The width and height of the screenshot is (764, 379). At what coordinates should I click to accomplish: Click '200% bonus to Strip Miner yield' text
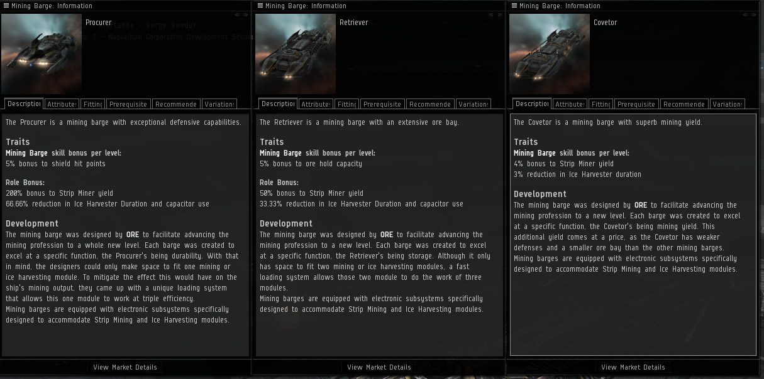tap(60, 193)
